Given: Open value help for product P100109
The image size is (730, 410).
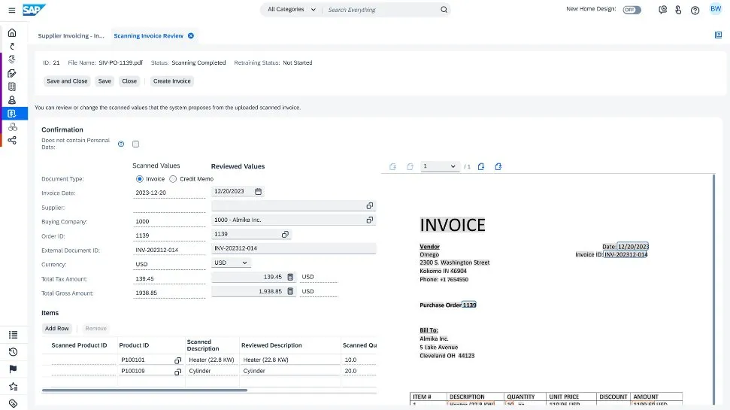Looking at the screenshot, I should [177, 372].
